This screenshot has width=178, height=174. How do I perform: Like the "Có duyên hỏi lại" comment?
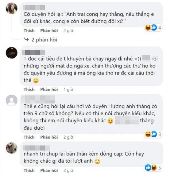(29, 30)
